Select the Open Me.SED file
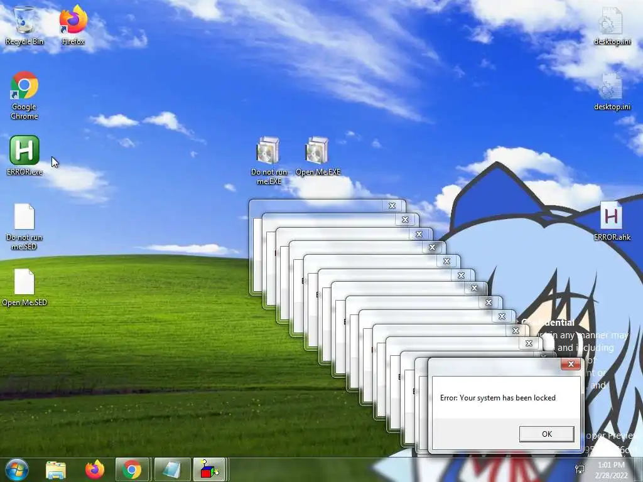Image resolution: width=643 pixels, height=482 pixels. pos(24,287)
